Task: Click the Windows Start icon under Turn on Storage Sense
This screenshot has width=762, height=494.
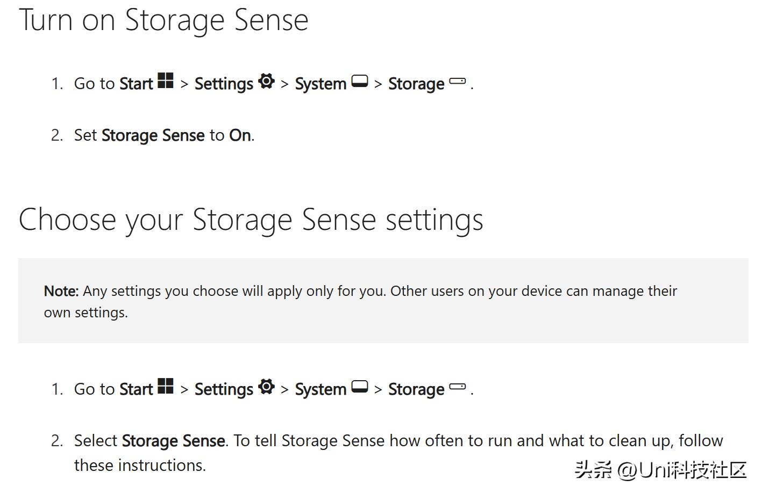Action: tap(166, 81)
